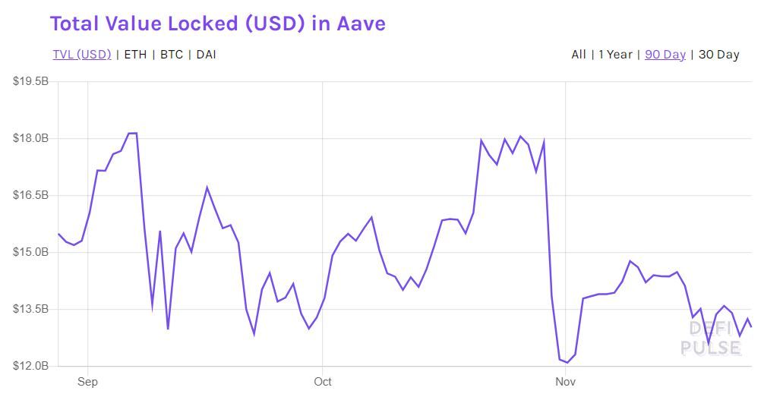Click the $13.5B y-axis label
Image resolution: width=783 pixels, height=397 pixels.
tap(30, 309)
